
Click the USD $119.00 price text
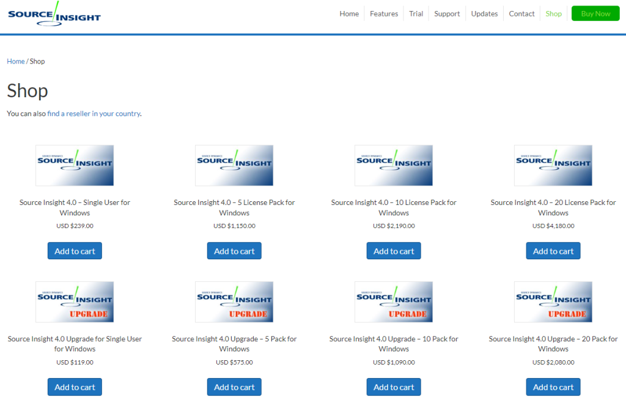pos(75,363)
